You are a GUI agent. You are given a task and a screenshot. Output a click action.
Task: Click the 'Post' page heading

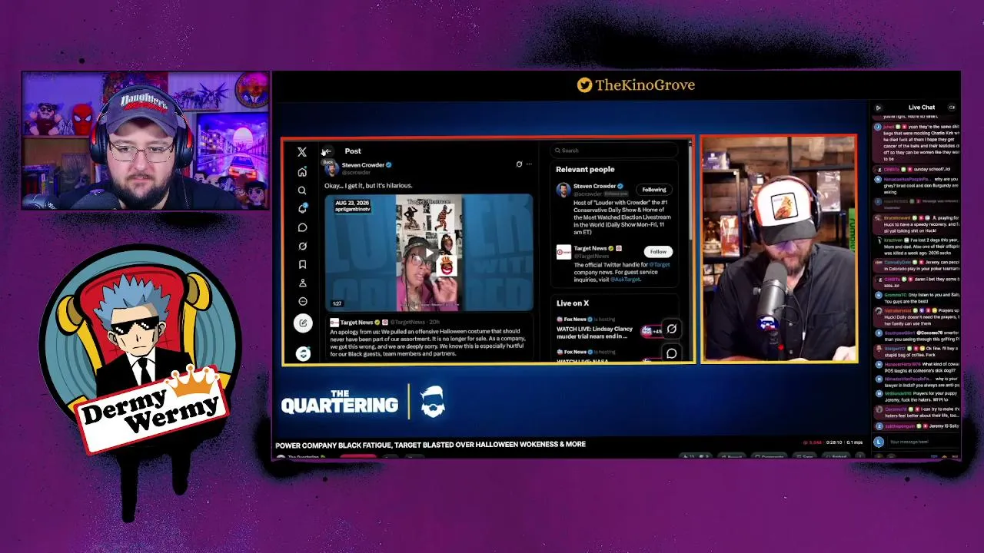(x=353, y=151)
